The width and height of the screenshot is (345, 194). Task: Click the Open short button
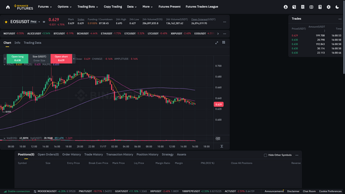pos(61,59)
